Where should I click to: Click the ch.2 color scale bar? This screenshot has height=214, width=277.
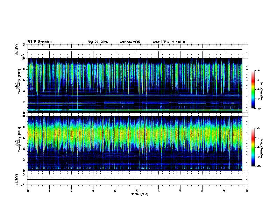[x=253, y=147]
